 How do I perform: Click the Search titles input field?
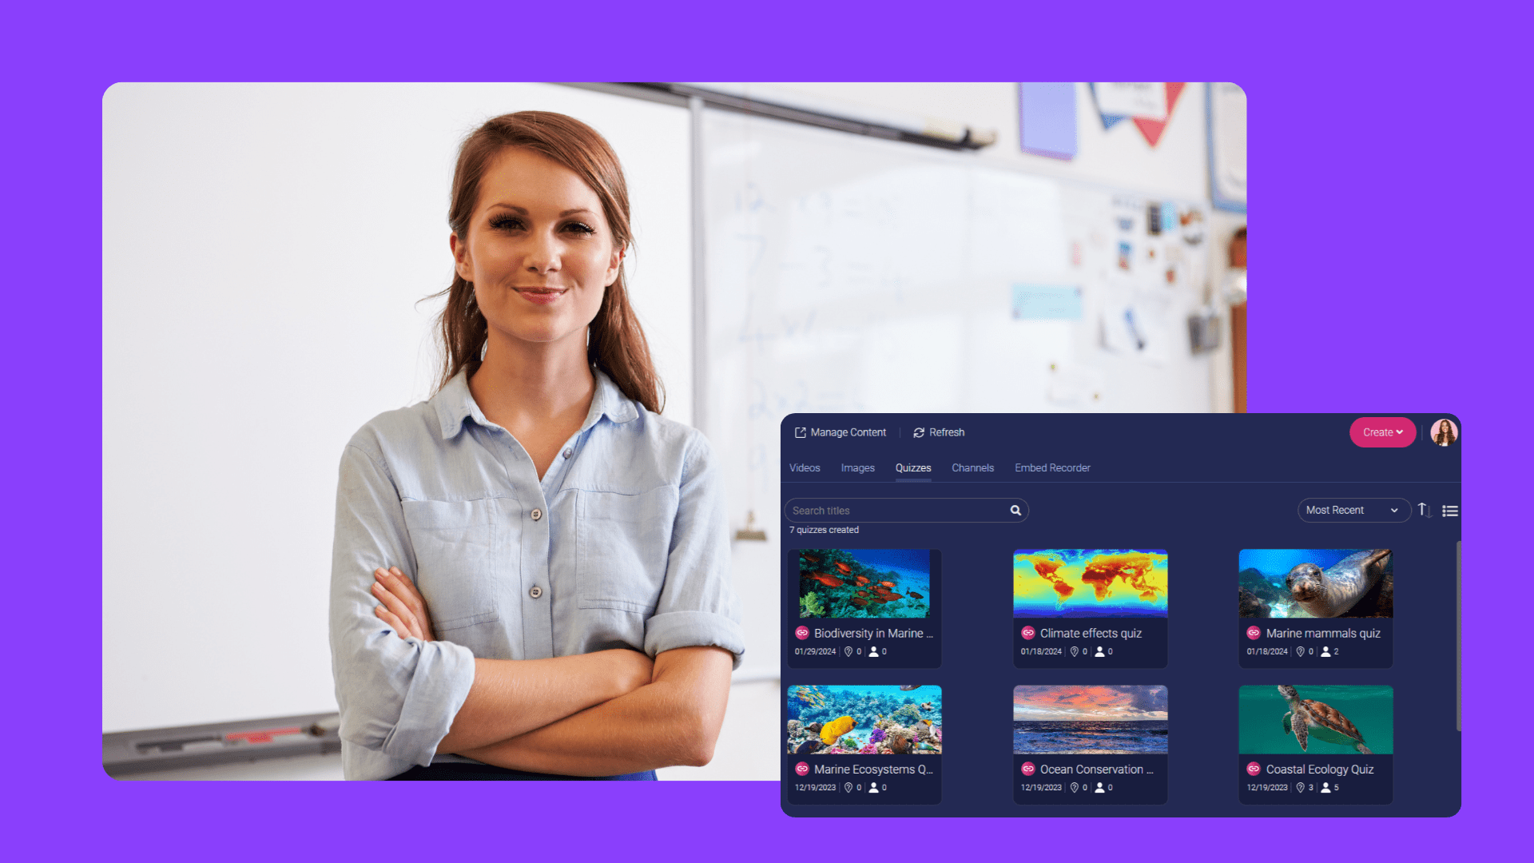[x=899, y=510]
